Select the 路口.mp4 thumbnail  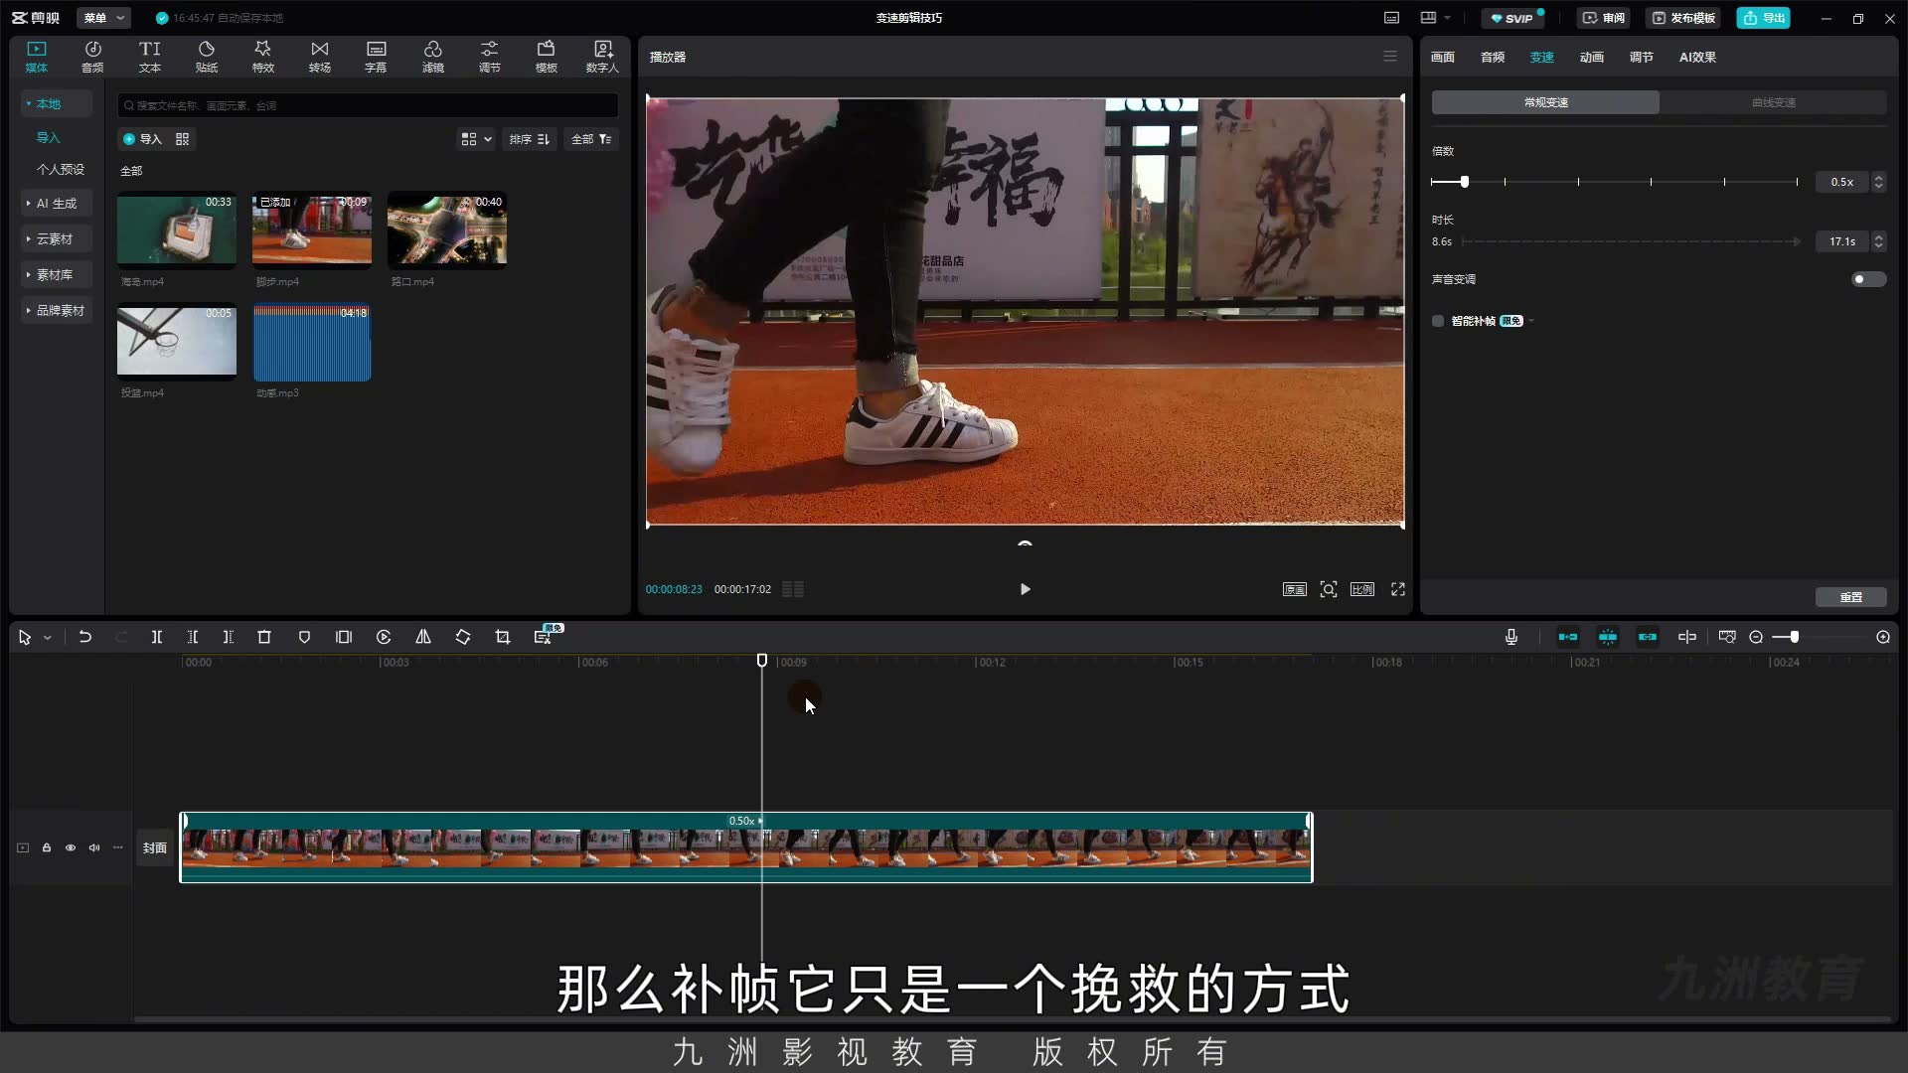pyautogui.click(x=447, y=230)
